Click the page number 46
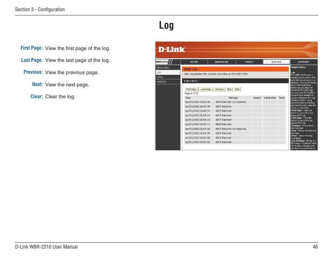The image size is (333, 258). pyautogui.click(x=315, y=247)
